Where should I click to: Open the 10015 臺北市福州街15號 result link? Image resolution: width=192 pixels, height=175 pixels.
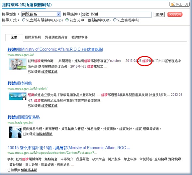[x=69, y=148]
